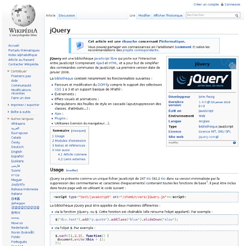Open Afrikaans language link
This screenshot has width=246, height=246.
(18, 124)
